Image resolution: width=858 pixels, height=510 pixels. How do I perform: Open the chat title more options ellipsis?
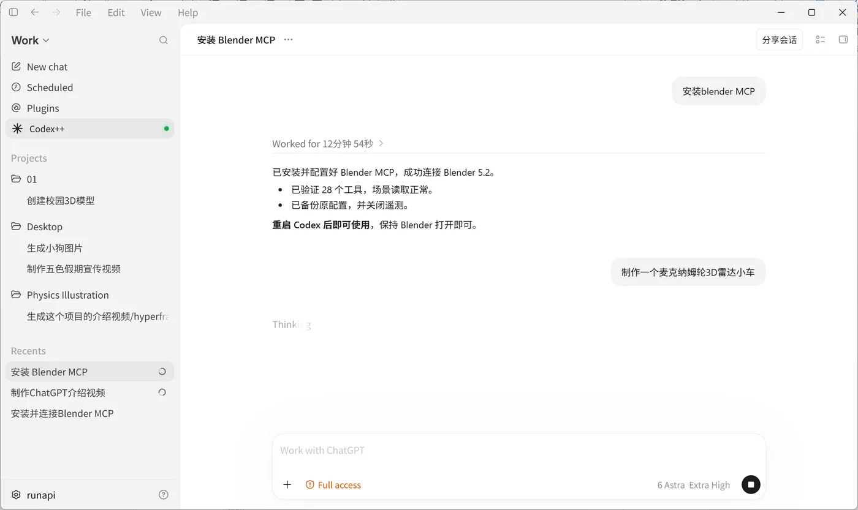click(289, 40)
